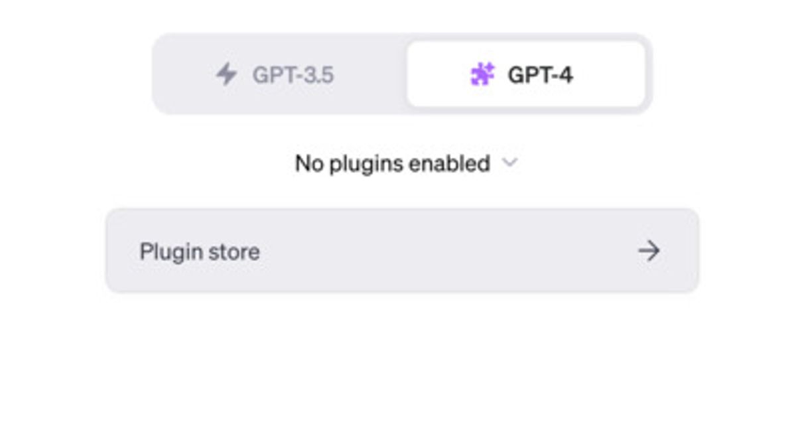Click the small chevron after No plugins enabled
This screenshot has width=796, height=448.
pos(509,163)
